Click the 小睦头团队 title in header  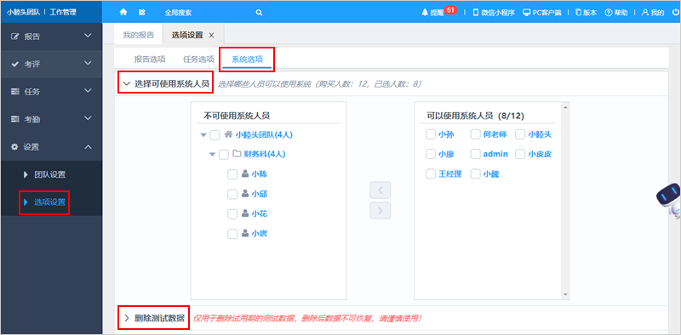pyautogui.click(x=23, y=13)
